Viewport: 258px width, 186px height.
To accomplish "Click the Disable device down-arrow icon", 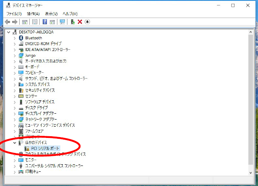I will 87,22.
